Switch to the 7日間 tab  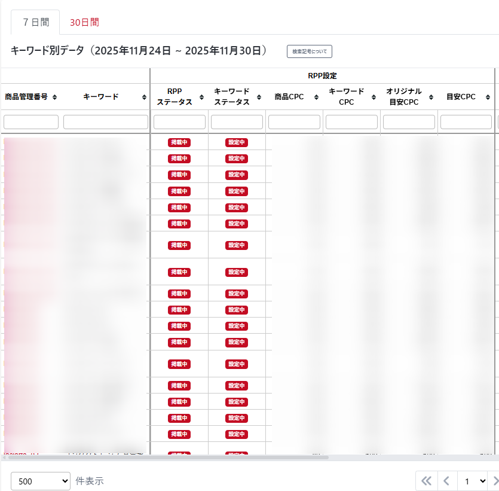tap(35, 23)
